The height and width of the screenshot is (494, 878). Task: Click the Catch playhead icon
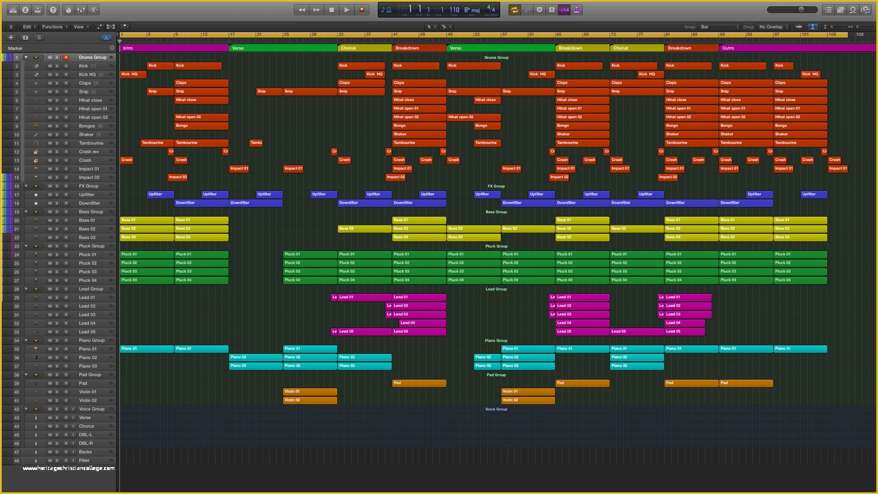tap(125, 27)
